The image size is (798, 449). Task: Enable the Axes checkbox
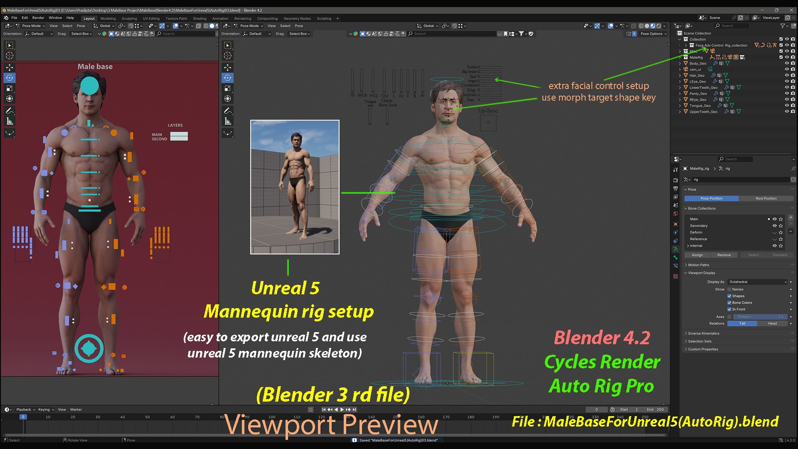(729, 317)
